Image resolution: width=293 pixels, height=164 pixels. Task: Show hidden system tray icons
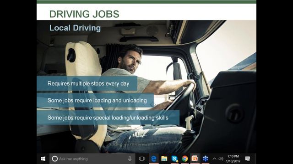pos(215,159)
